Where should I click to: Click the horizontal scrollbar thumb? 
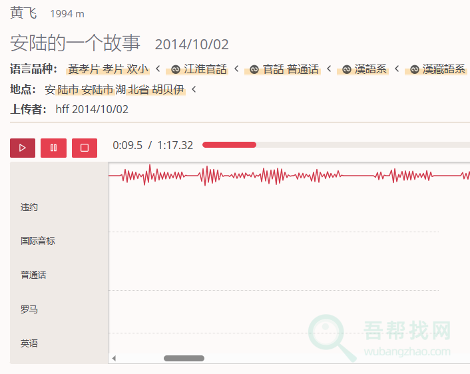[x=184, y=358]
